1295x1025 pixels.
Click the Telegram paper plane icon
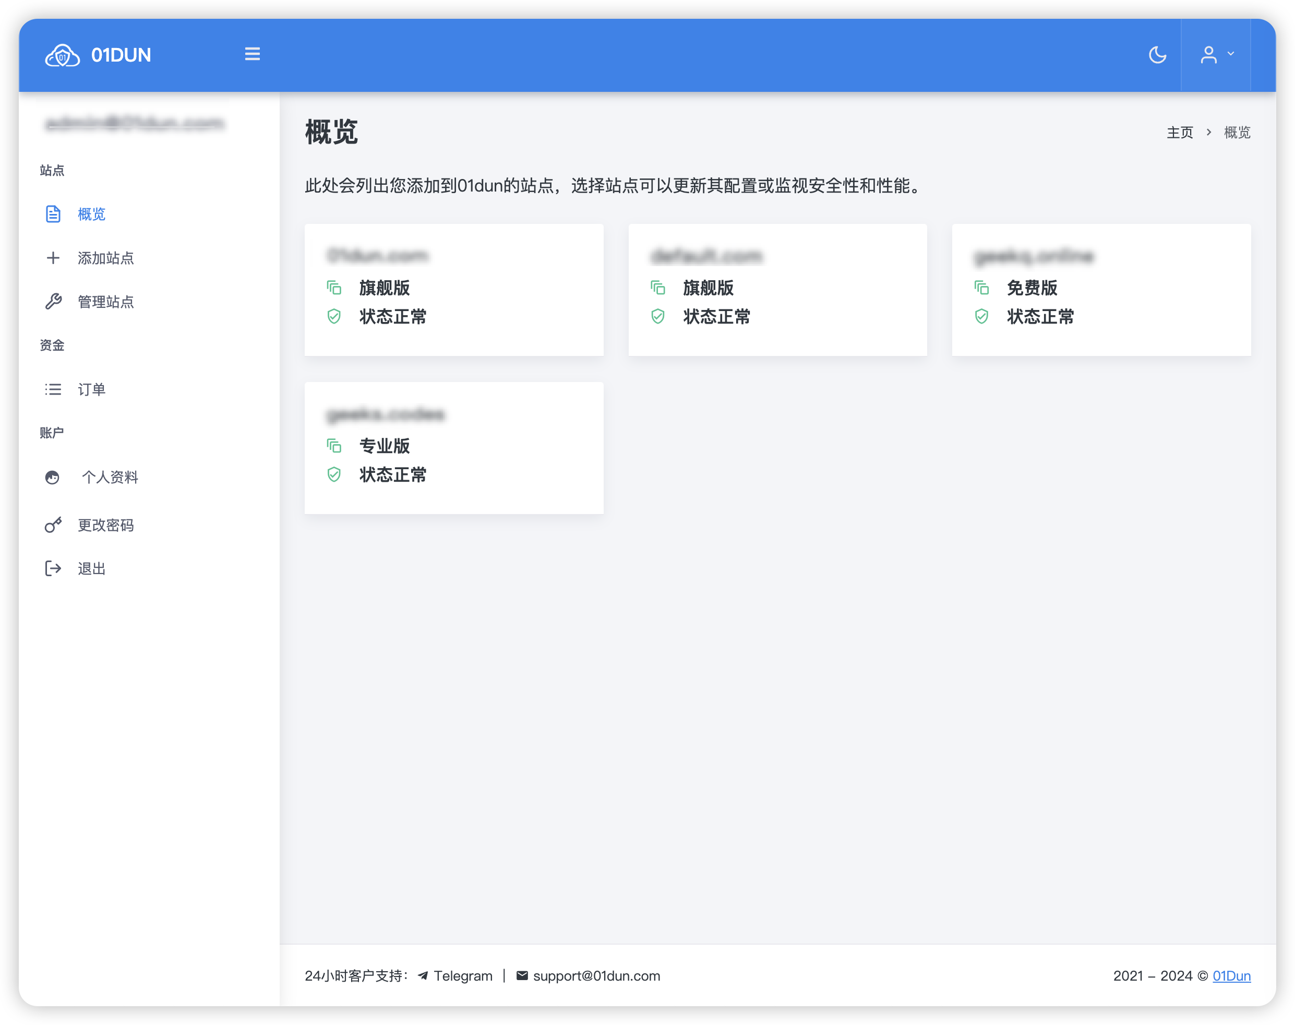423,976
